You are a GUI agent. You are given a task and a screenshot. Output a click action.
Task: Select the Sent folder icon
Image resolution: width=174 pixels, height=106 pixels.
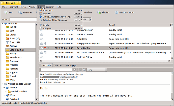(7, 31)
